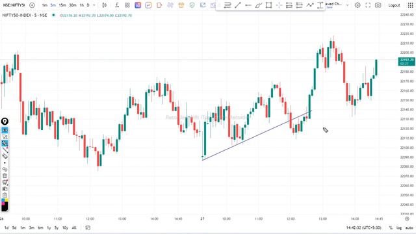Click the lightbulb icon on left toolbar
The width and height of the screenshot is (416, 234).
click(5, 122)
